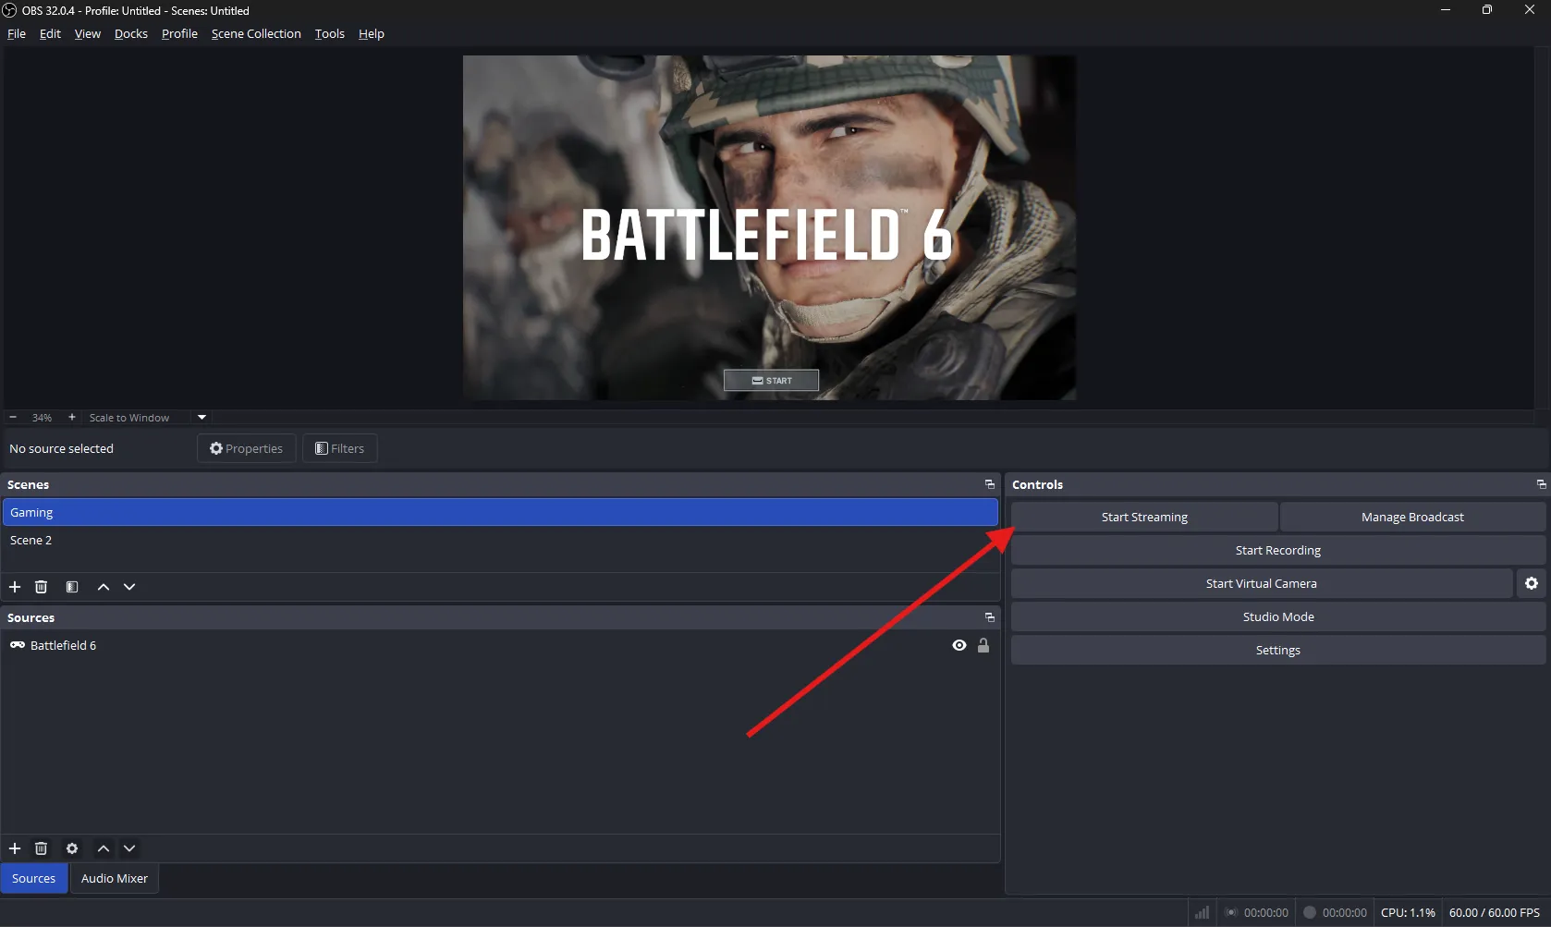Undock the Scenes panel
The height and width of the screenshot is (927, 1551).
click(989, 484)
